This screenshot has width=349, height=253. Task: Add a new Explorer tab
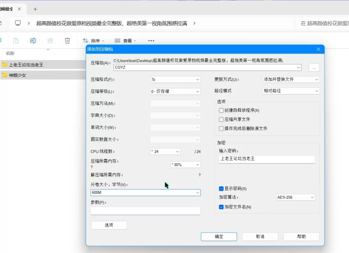click(35, 9)
